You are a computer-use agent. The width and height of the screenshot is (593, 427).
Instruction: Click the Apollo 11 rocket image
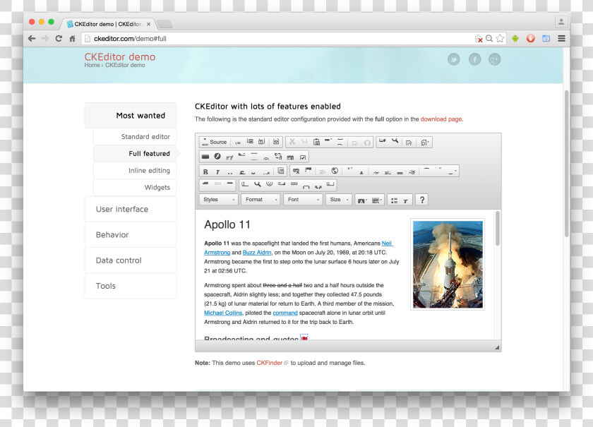(448, 265)
